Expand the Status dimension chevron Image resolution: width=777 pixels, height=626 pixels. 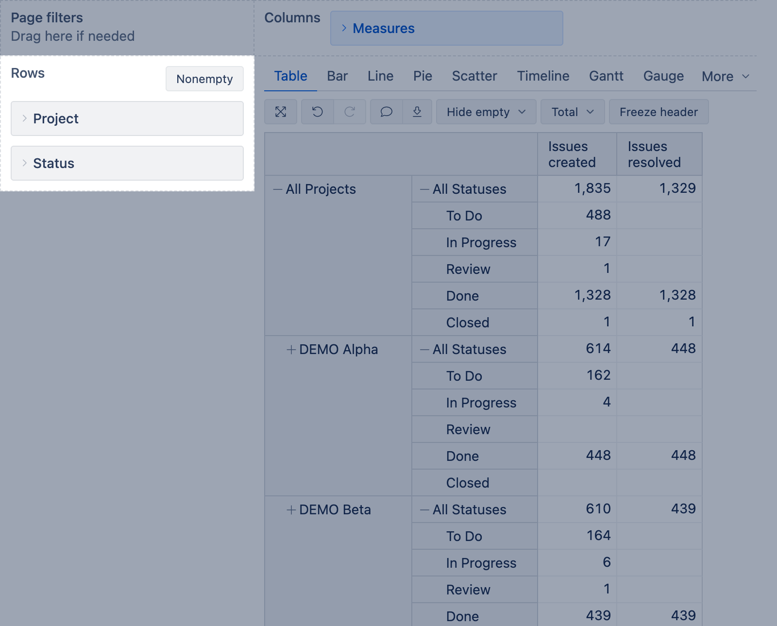coord(24,163)
